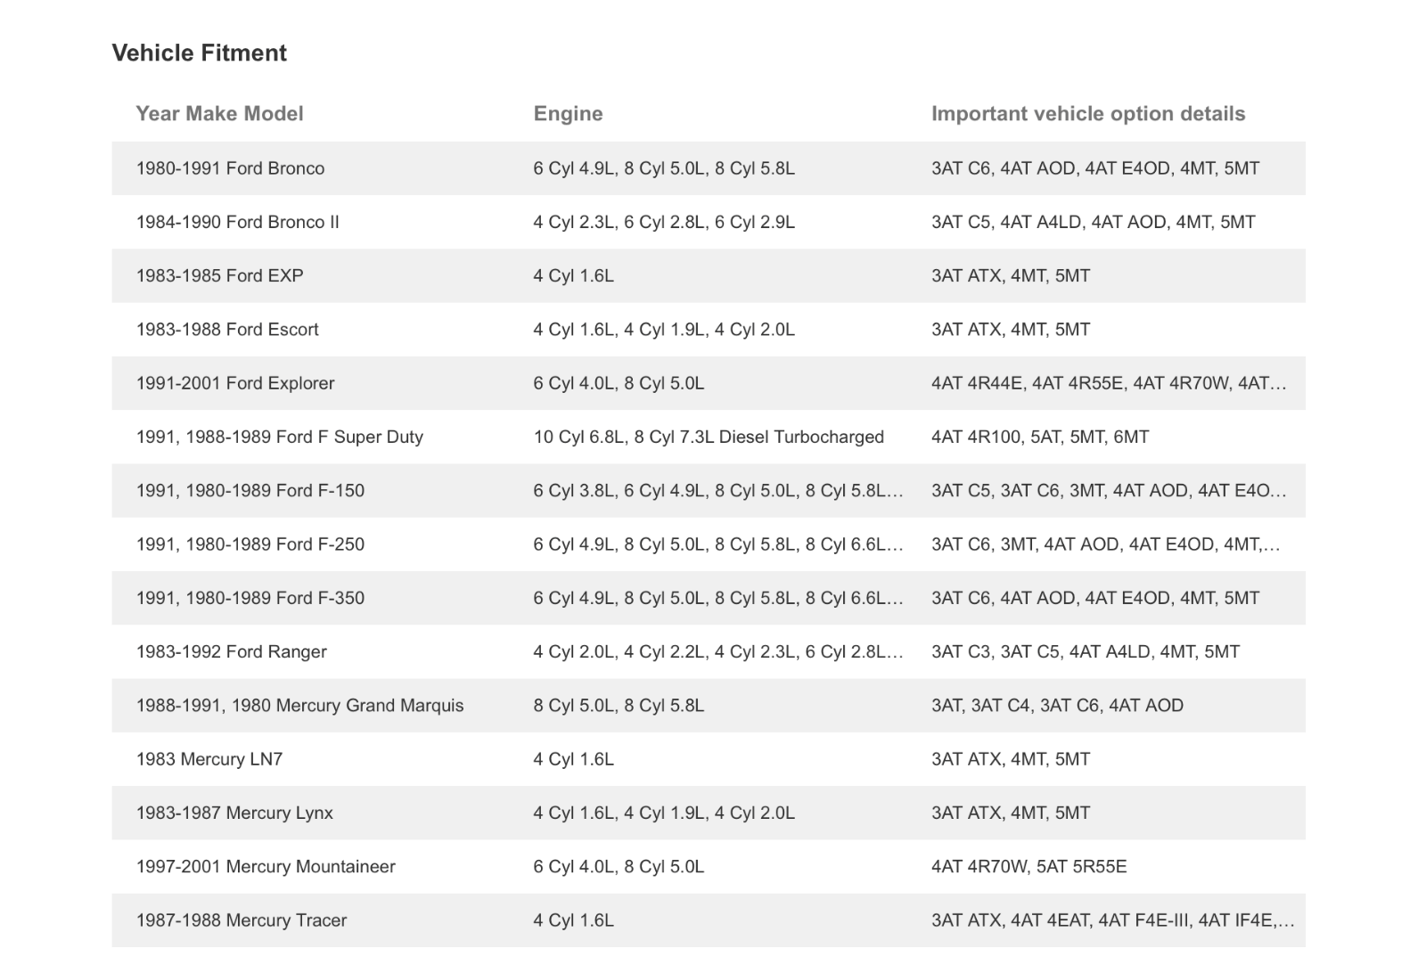The height and width of the screenshot is (973, 1426).
Task: Click the Important vehicle option details header
Action: pyautogui.click(x=1087, y=114)
